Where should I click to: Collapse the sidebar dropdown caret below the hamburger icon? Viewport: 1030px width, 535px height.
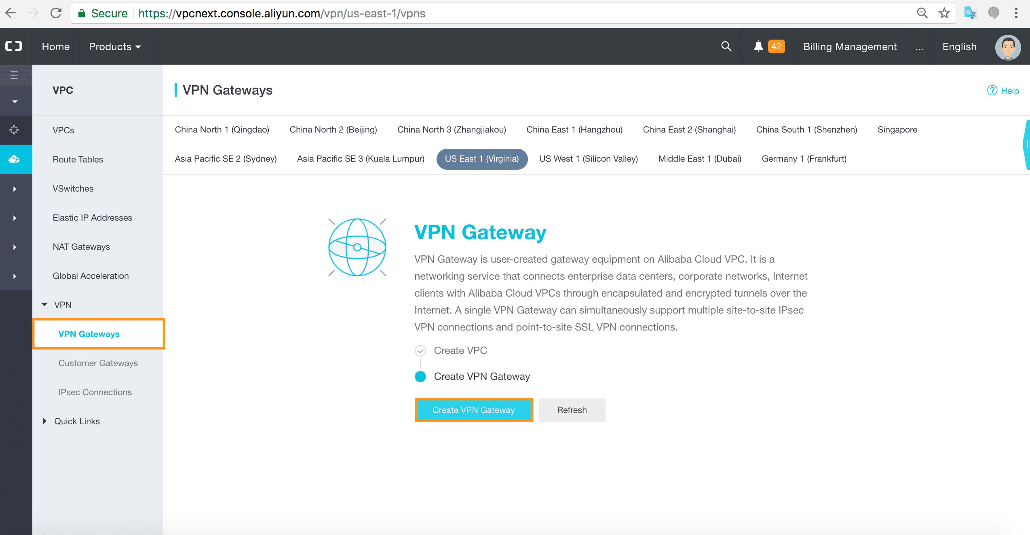click(15, 101)
